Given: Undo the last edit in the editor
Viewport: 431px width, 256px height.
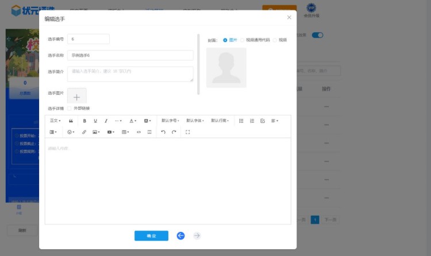Looking at the screenshot, I should 163,132.
